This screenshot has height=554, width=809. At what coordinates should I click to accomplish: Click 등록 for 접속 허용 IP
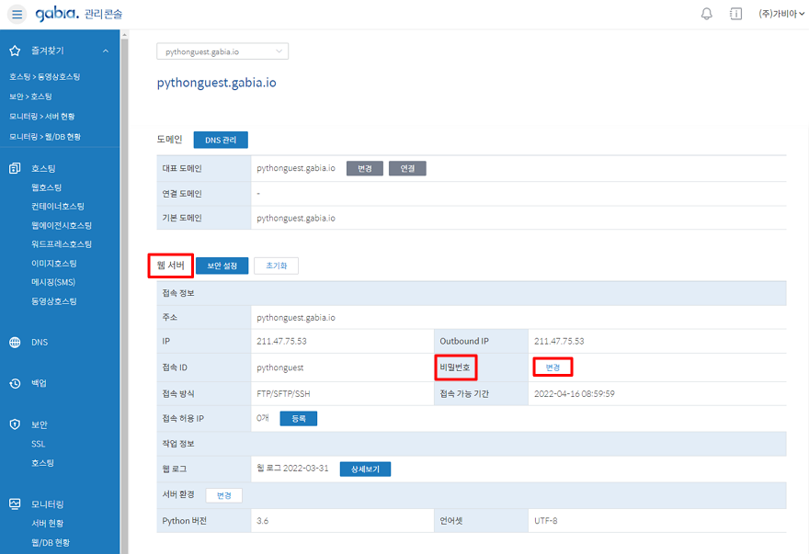click(299, 419)
